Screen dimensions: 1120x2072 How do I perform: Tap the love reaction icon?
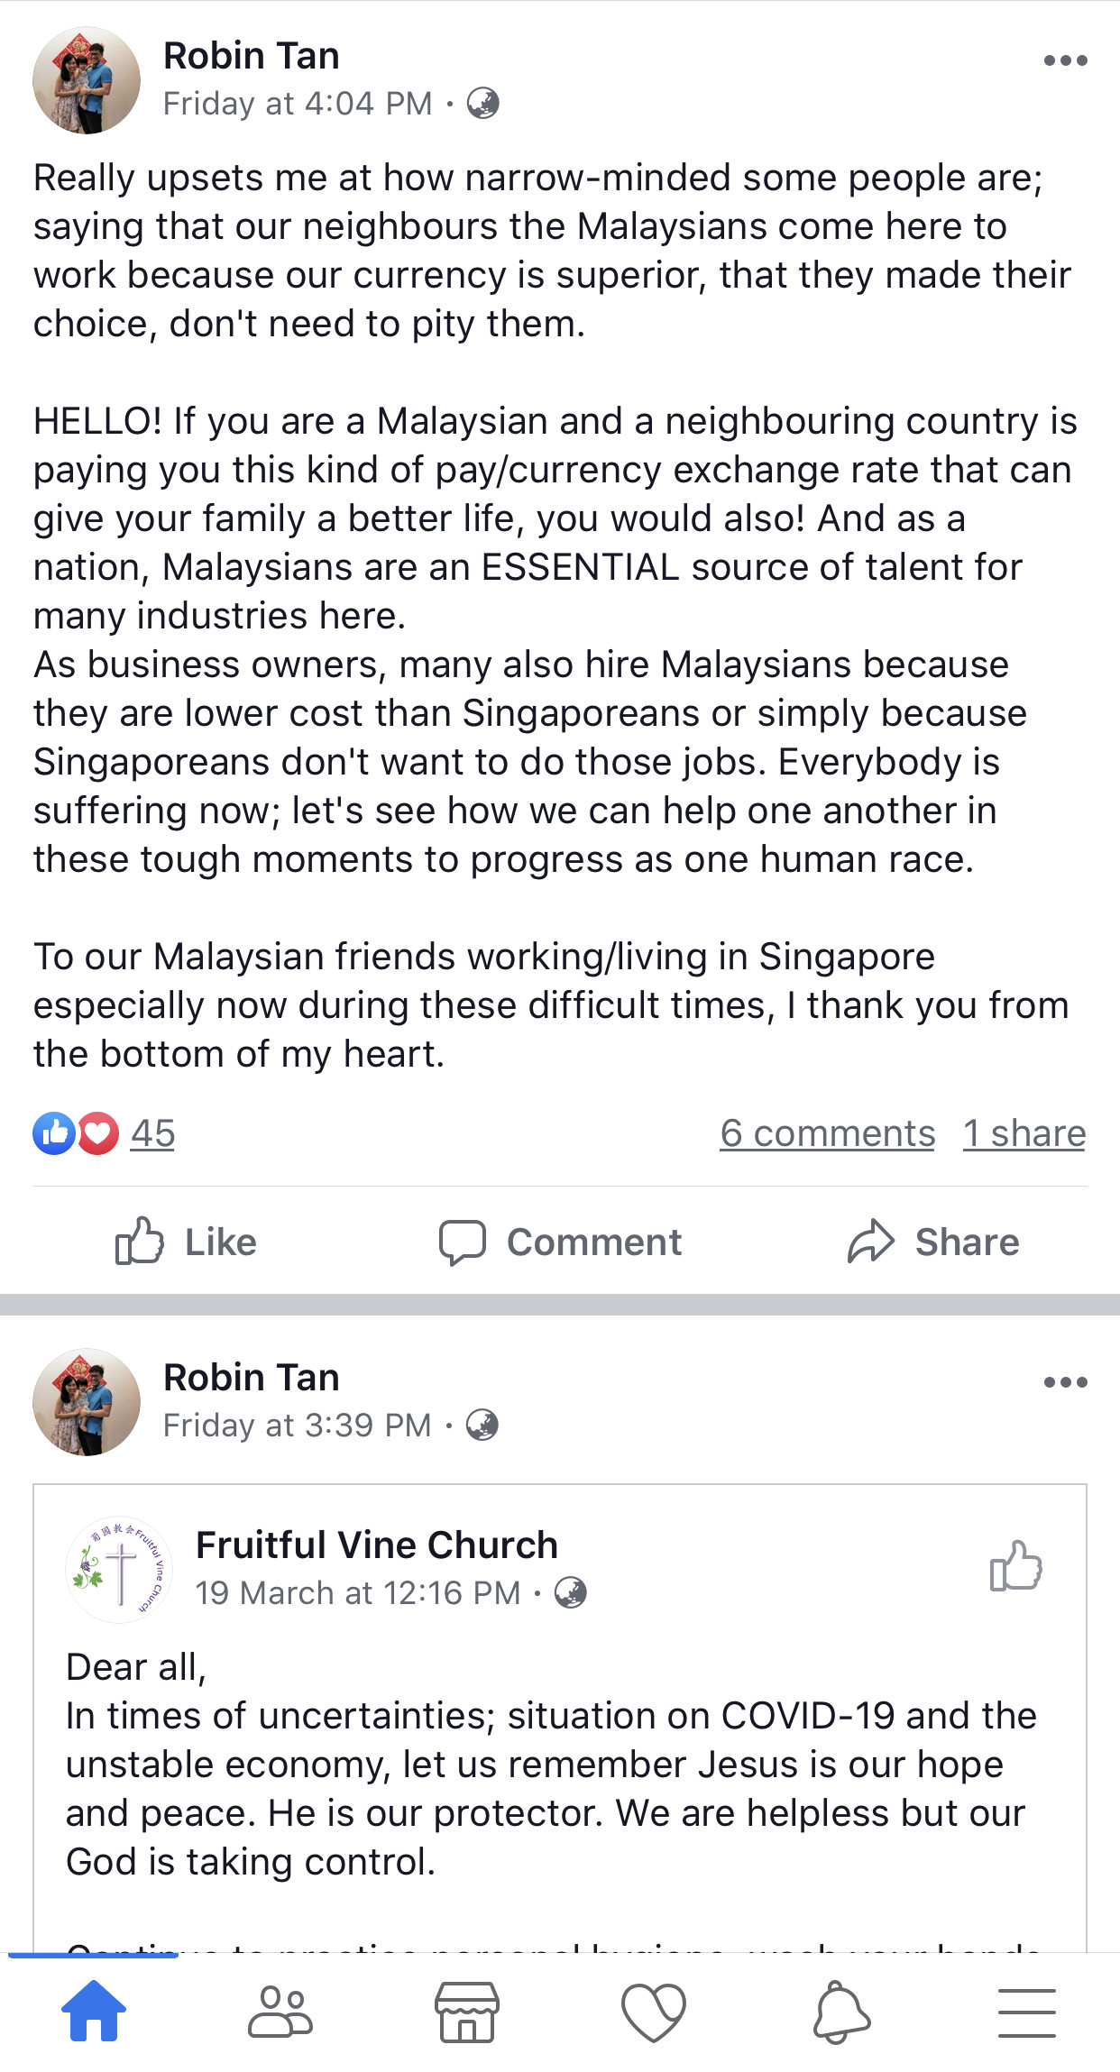pyautogui.click(x=98, y=1133)
